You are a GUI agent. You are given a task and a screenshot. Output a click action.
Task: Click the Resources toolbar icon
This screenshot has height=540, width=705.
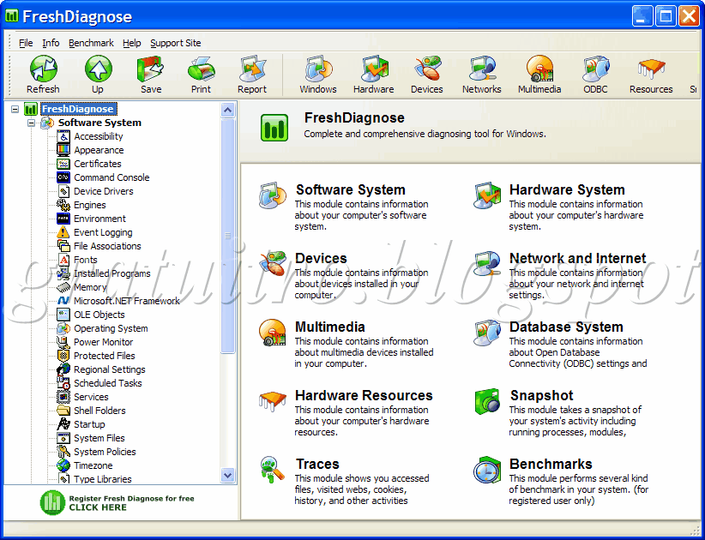click(x=651, y=69)
